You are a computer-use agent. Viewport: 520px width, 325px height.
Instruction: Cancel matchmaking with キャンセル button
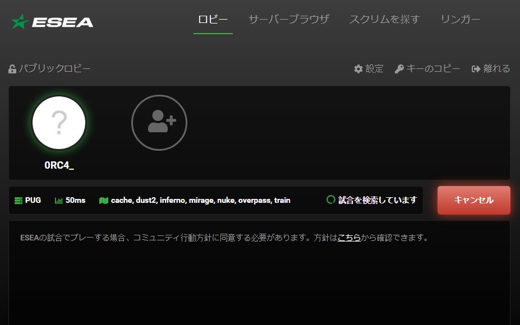click(473, 200)
